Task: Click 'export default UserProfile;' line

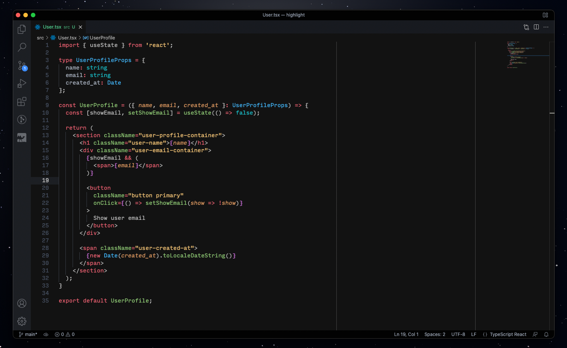Action: click(105, 301)
